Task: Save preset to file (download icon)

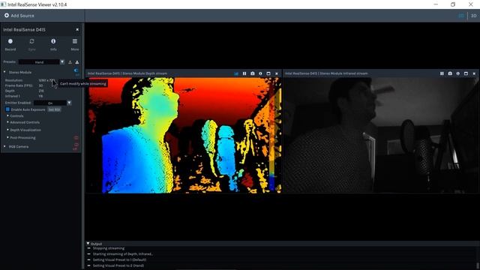Action: [77, 62]
